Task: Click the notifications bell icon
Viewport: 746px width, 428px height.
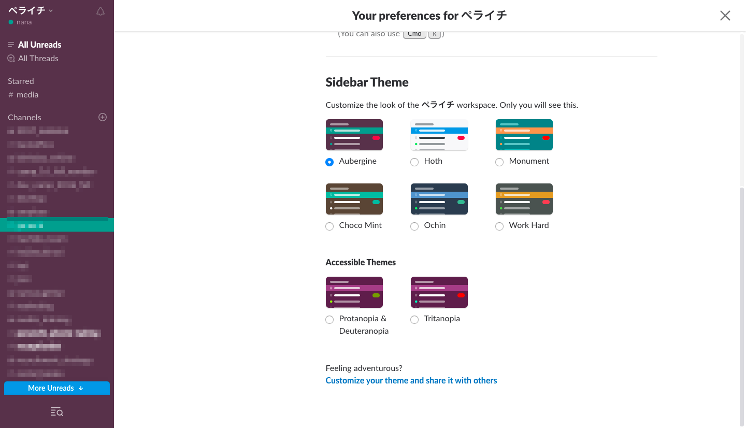Action: 101,12
